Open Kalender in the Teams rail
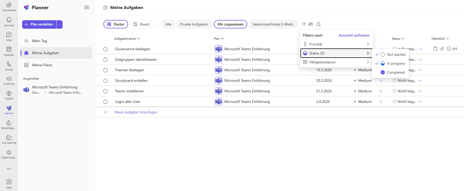Image resolution: width=464 pixels, height=191 pixels. point(9,51)
